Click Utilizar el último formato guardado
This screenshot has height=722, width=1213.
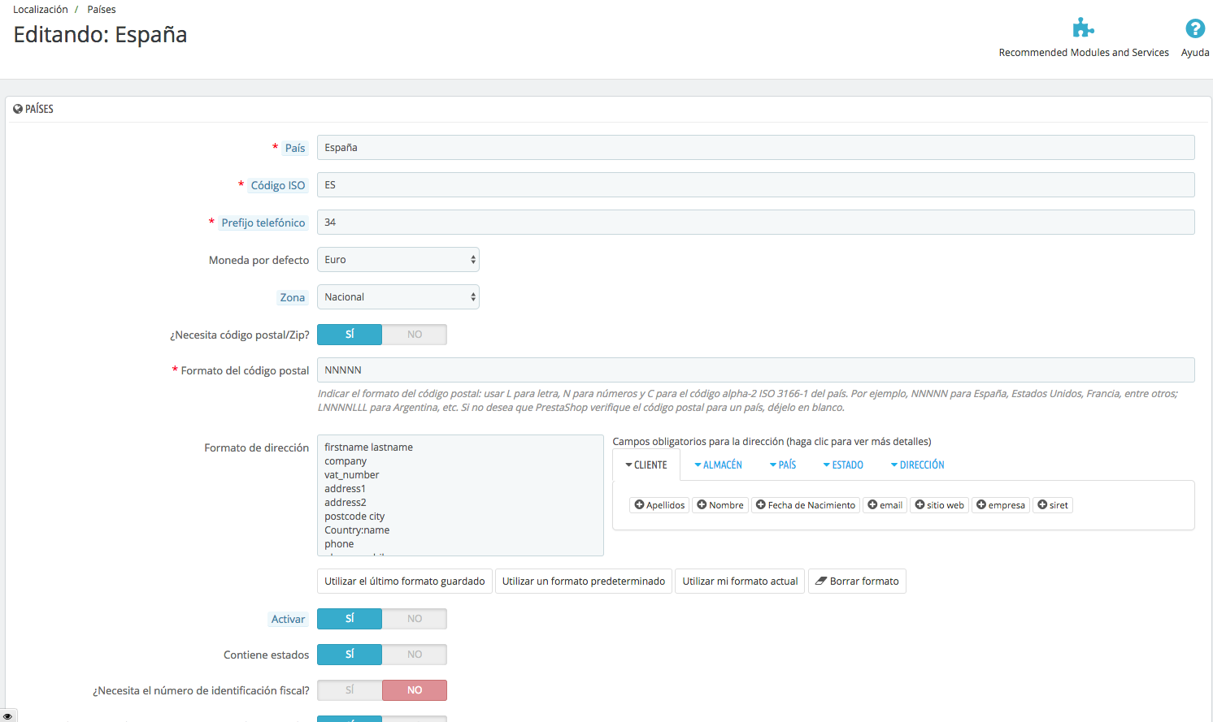[x=405, y=581]
